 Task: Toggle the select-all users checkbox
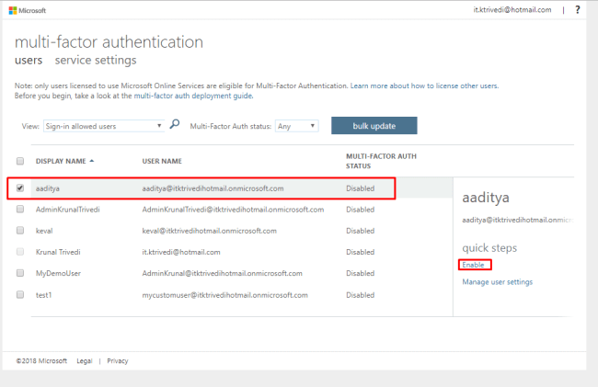tap(20, 161)
